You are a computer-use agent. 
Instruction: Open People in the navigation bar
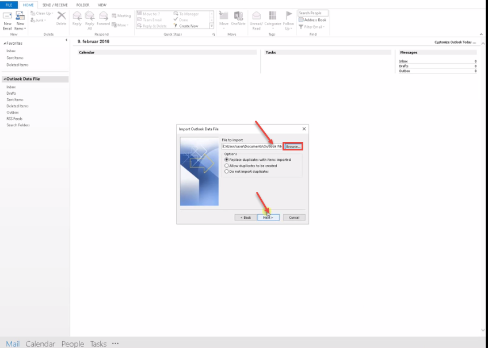tap(73, 344)
